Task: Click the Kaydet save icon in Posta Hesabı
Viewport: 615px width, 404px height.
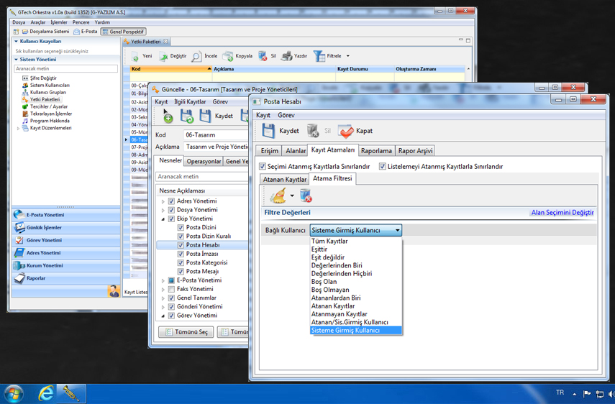Action: coord(268,131)
